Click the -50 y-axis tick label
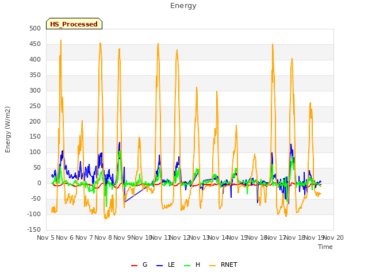The width and height of the screenshot is (368, 276). click(36, 198)
